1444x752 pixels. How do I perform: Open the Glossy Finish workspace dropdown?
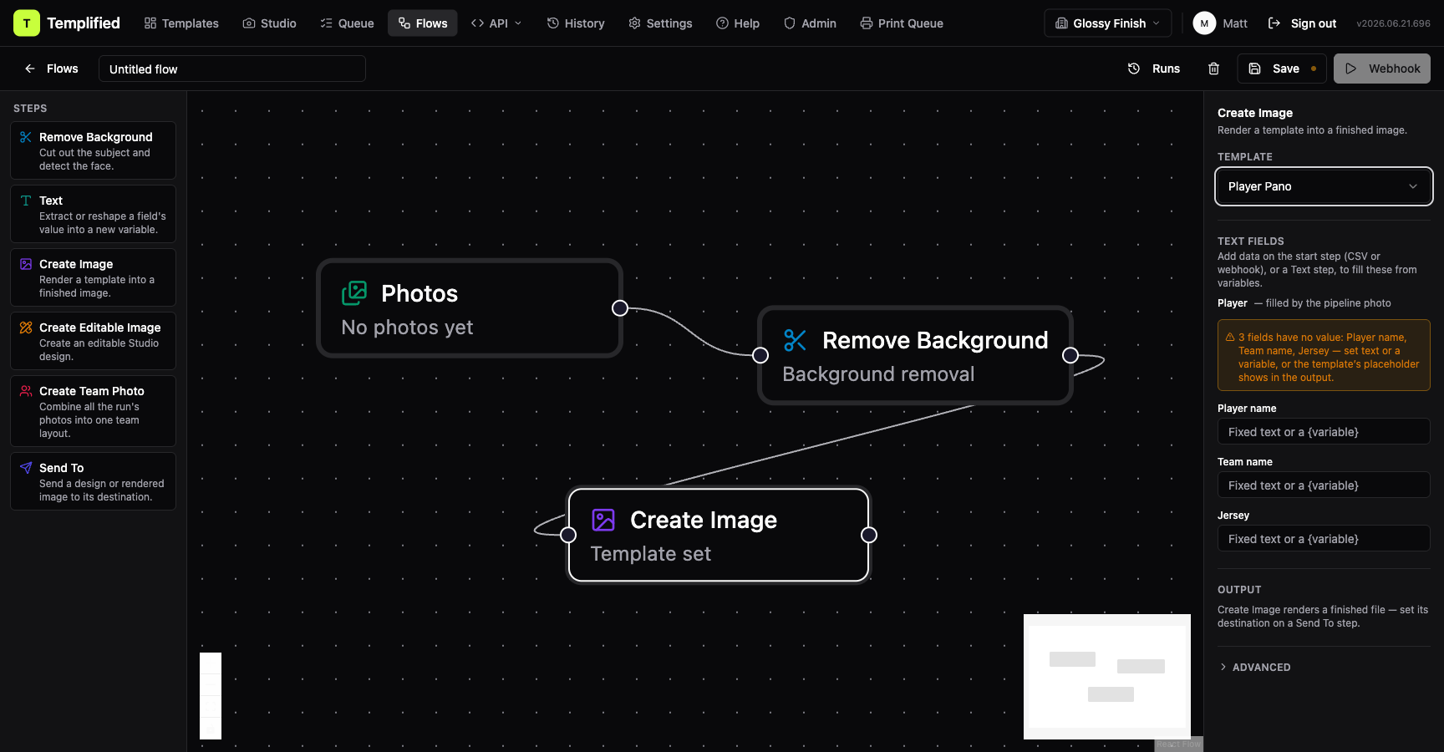point(1108,23)
